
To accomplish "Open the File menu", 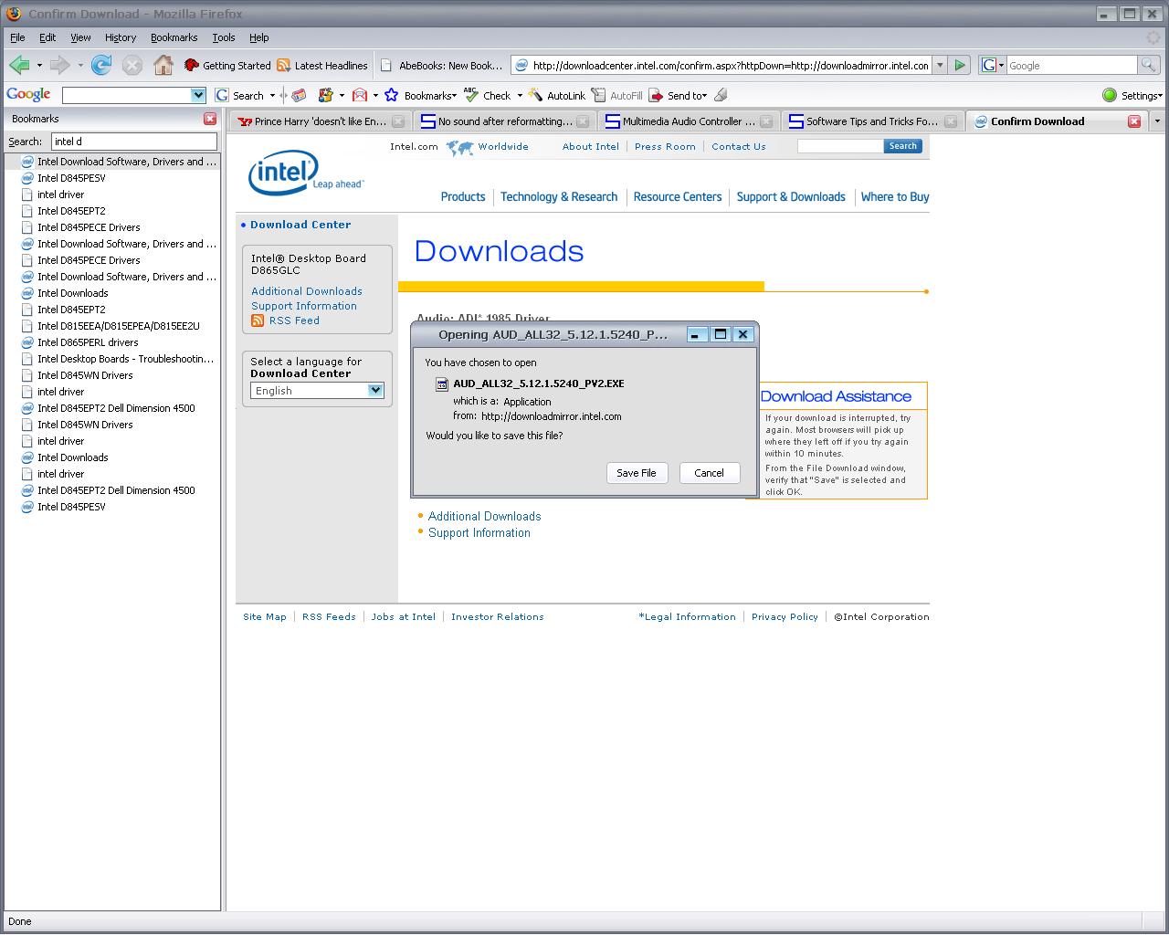I will 17,37.
